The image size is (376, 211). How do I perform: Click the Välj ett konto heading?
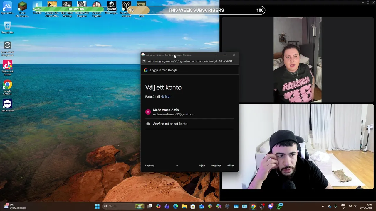pyautogui.click(x=163, y=87)
